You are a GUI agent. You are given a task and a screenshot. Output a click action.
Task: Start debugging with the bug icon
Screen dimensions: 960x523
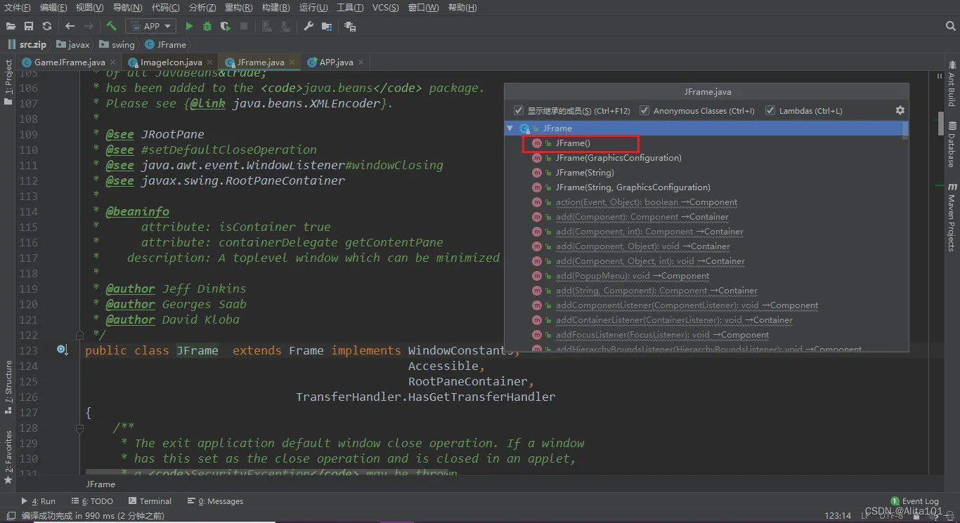(x=207, y=26)
